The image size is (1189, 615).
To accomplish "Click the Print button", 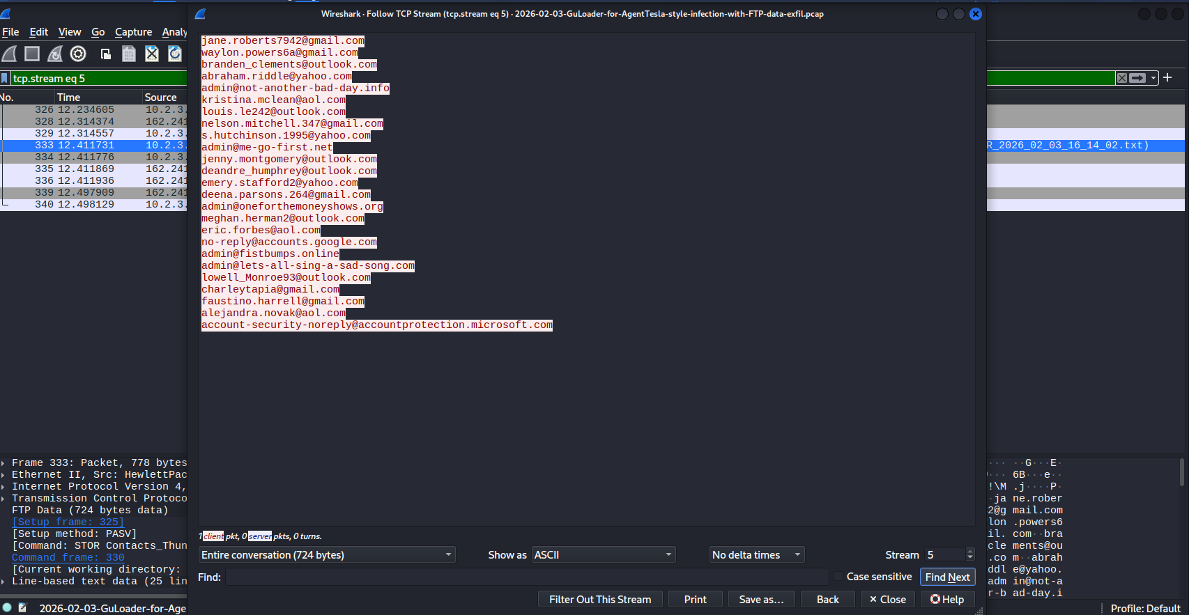I will click(695, 599).
